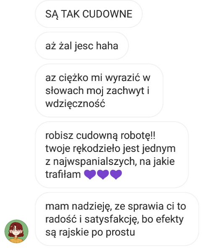Click the middle purple heart emoji

tap(103, 175)
